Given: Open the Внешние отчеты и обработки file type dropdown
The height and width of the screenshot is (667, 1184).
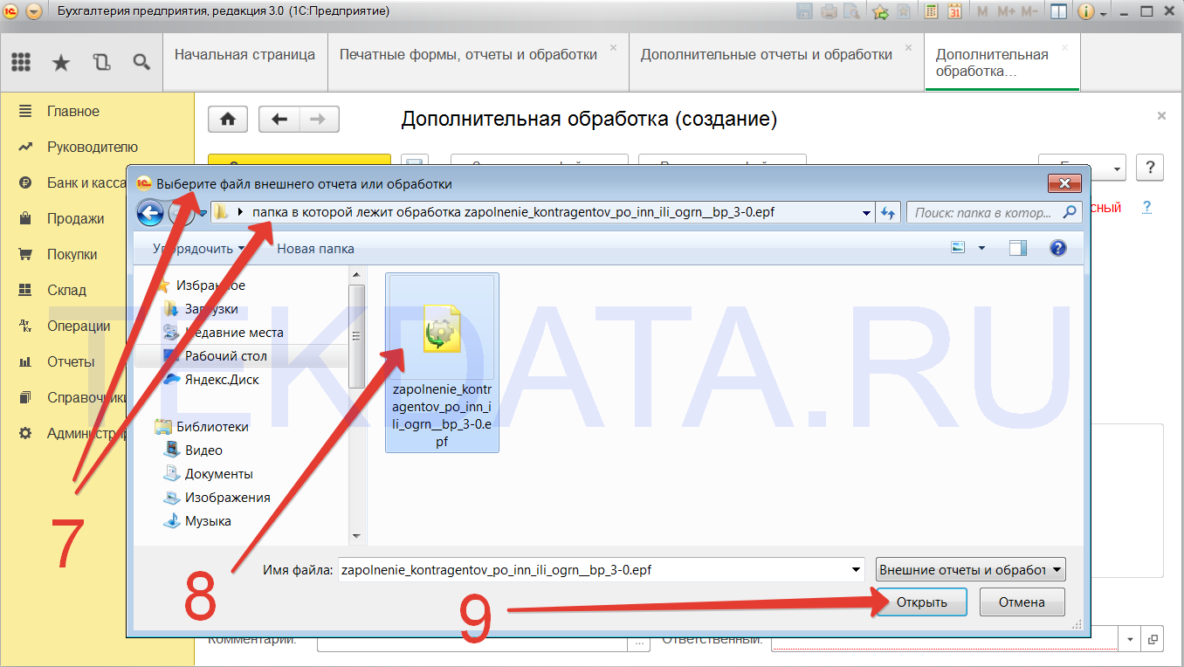Looking at the screenshot, I should [971, 570].
